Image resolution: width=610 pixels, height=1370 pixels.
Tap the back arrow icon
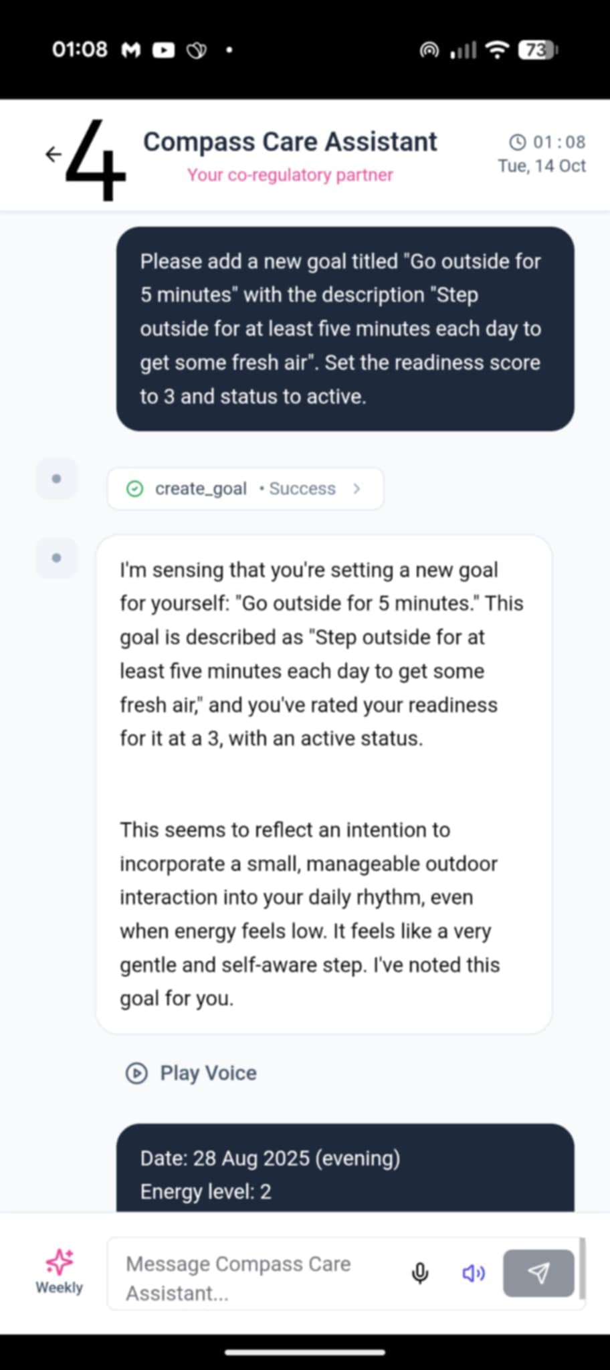click(x=54, y=155)
